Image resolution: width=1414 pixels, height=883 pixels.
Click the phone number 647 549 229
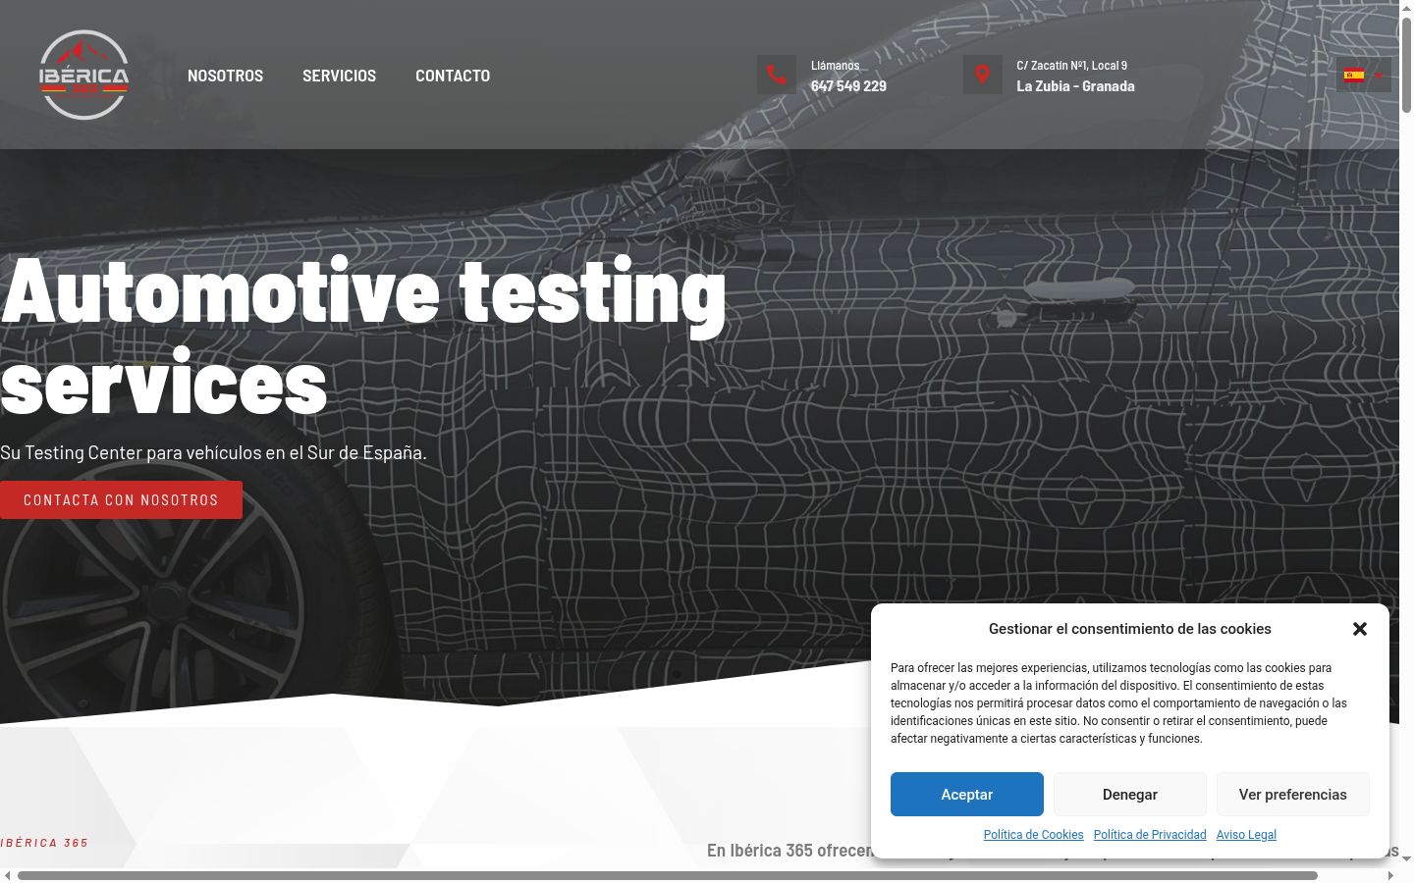(848, 86)
